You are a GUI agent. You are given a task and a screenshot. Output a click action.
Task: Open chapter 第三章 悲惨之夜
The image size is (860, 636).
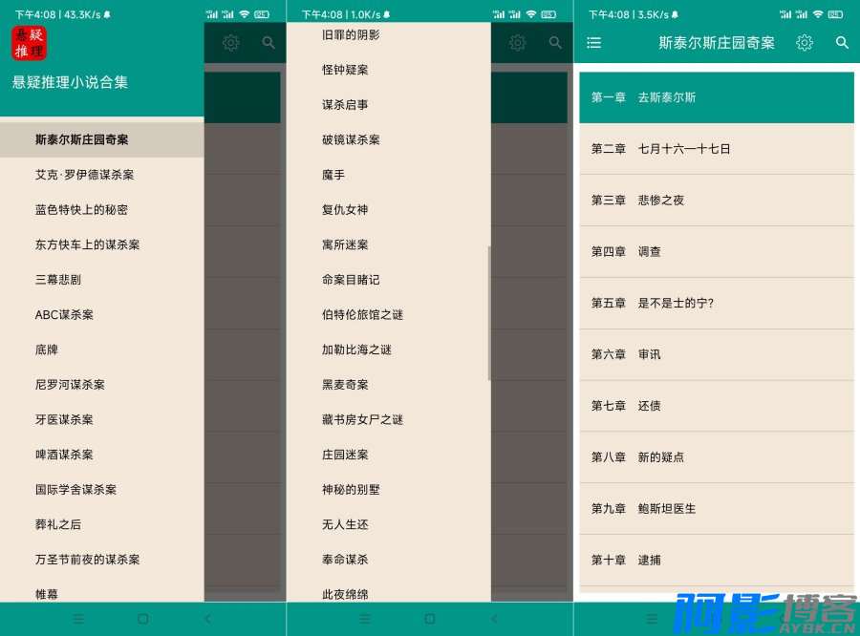pyautogui.click(x=716, y=201)
